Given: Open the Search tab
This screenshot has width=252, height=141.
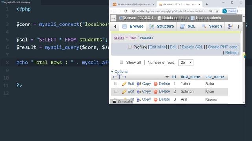Looking at the screenshot, I should (x=212, y=27).
